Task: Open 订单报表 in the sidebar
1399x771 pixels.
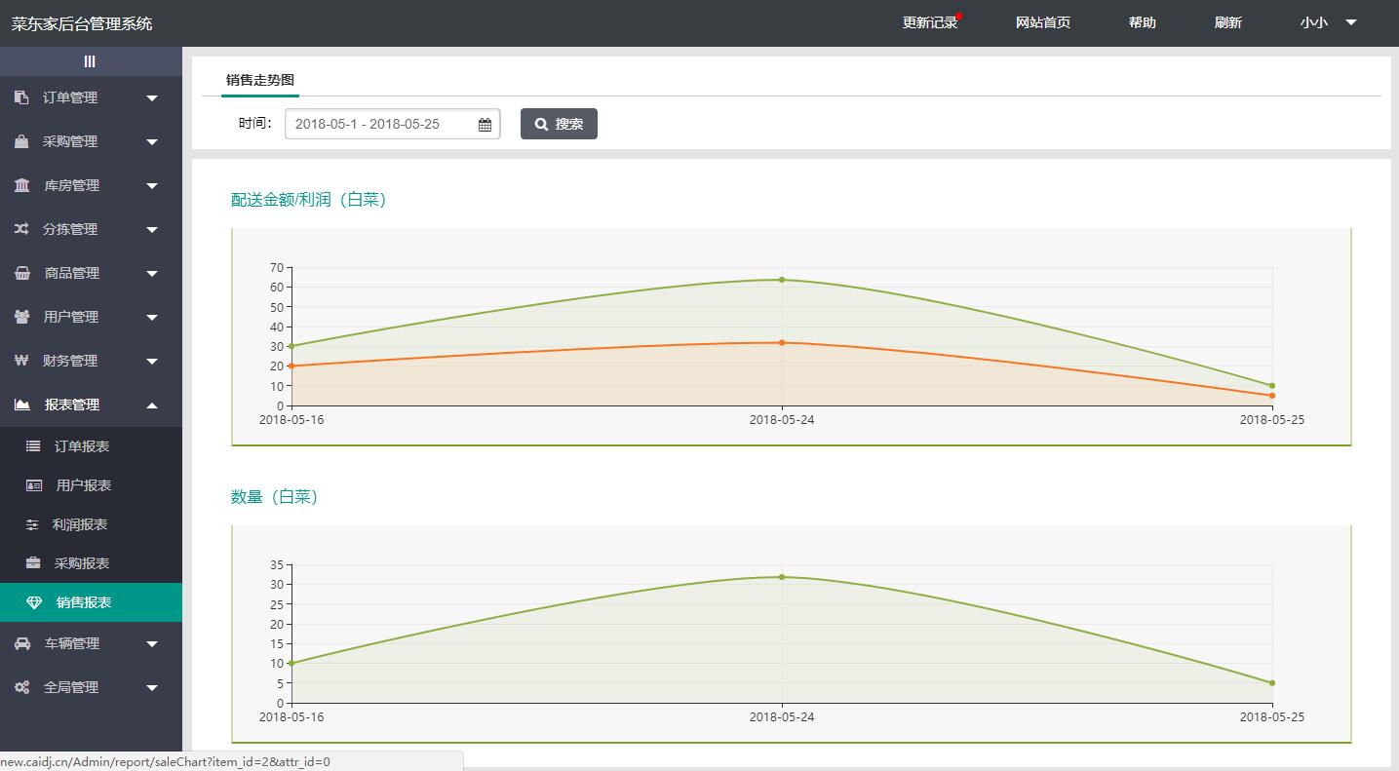Action: point(82,446)
